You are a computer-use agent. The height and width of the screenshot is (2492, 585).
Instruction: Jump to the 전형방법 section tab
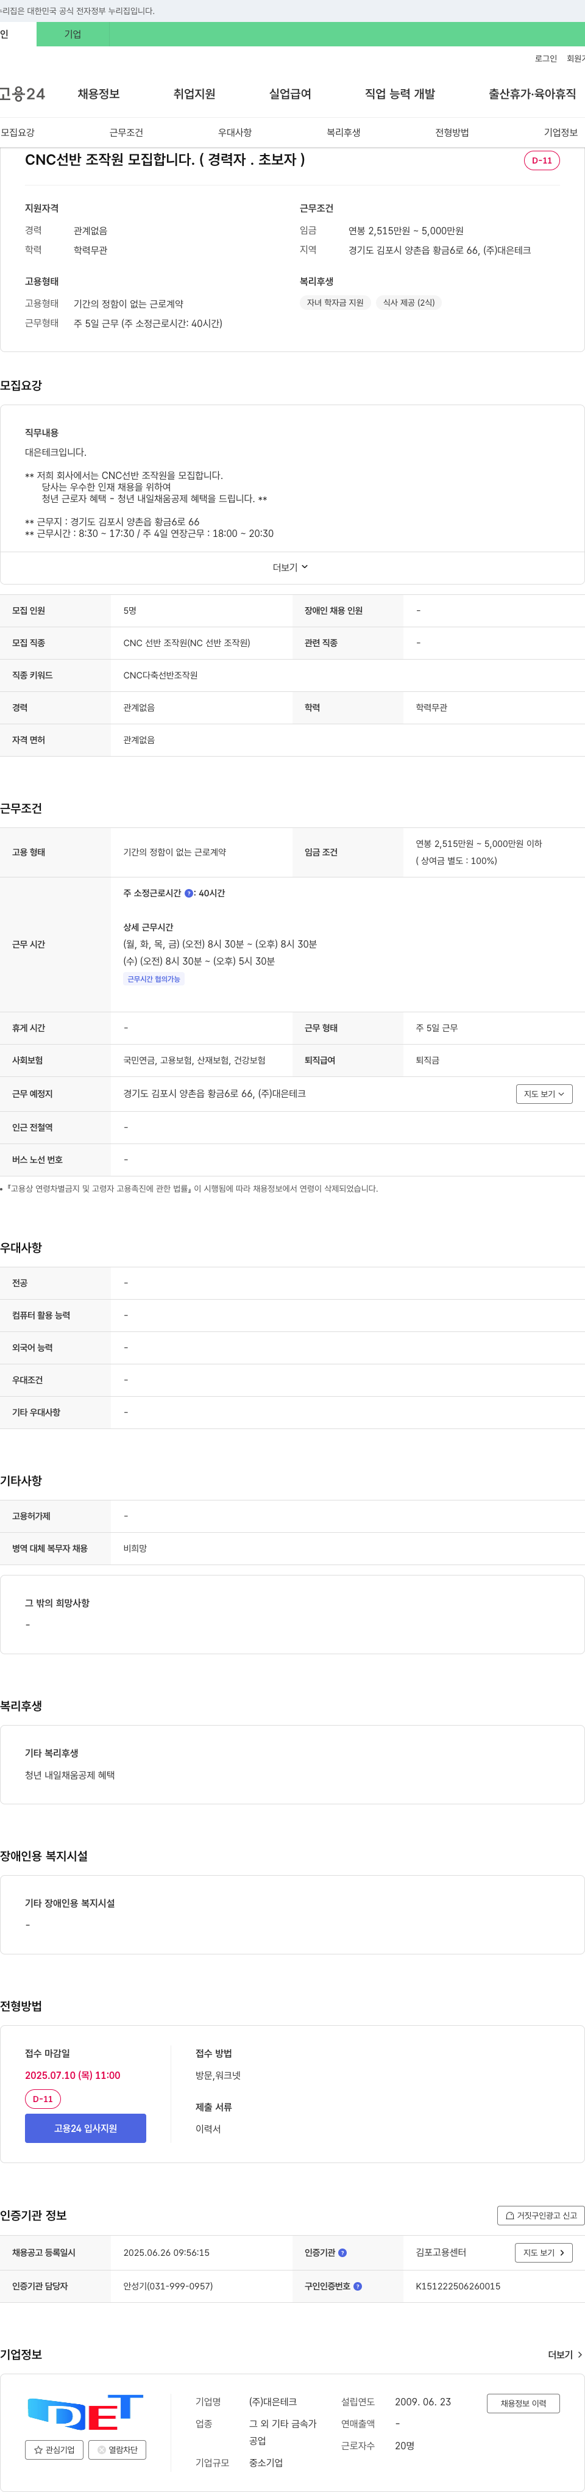(x=452, y=132)
